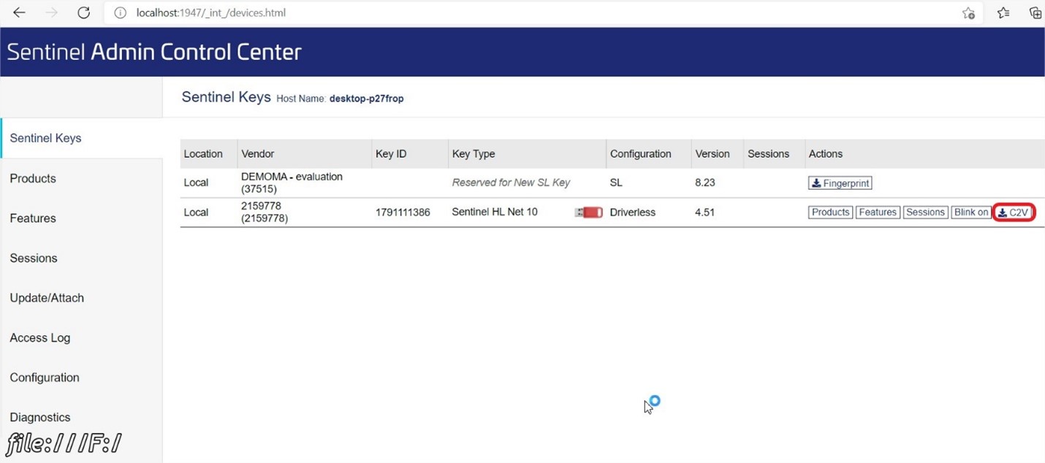Download the C2V file button

(1014, 213)
